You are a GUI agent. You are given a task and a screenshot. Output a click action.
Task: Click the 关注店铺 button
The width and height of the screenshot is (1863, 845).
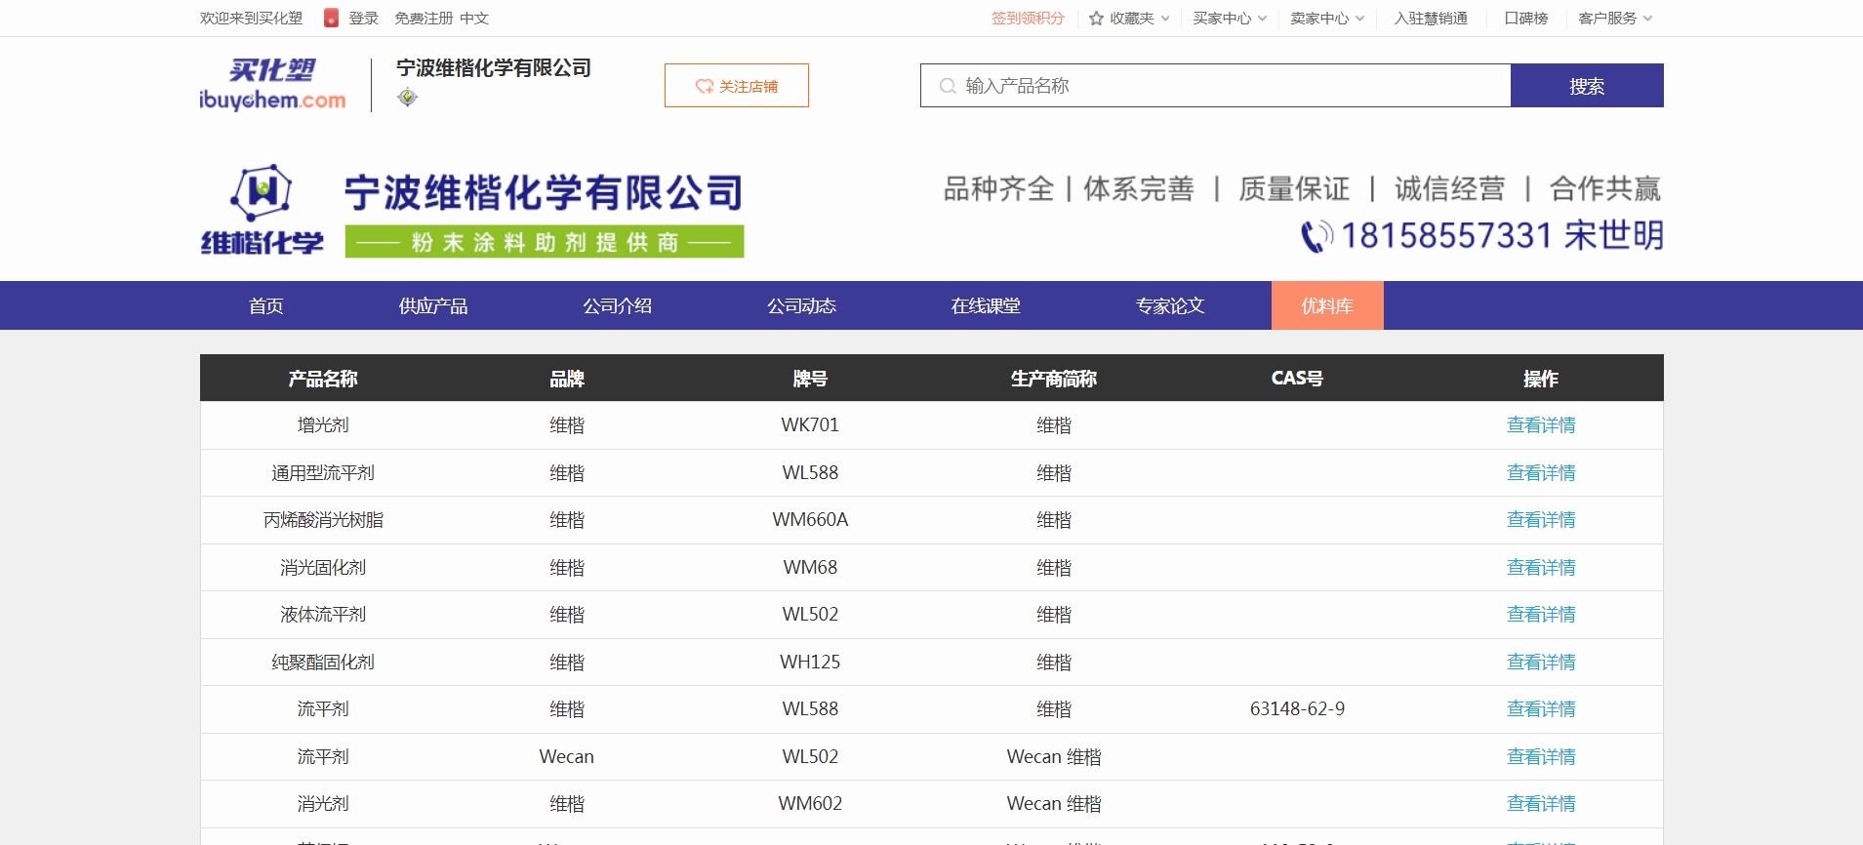737,86
